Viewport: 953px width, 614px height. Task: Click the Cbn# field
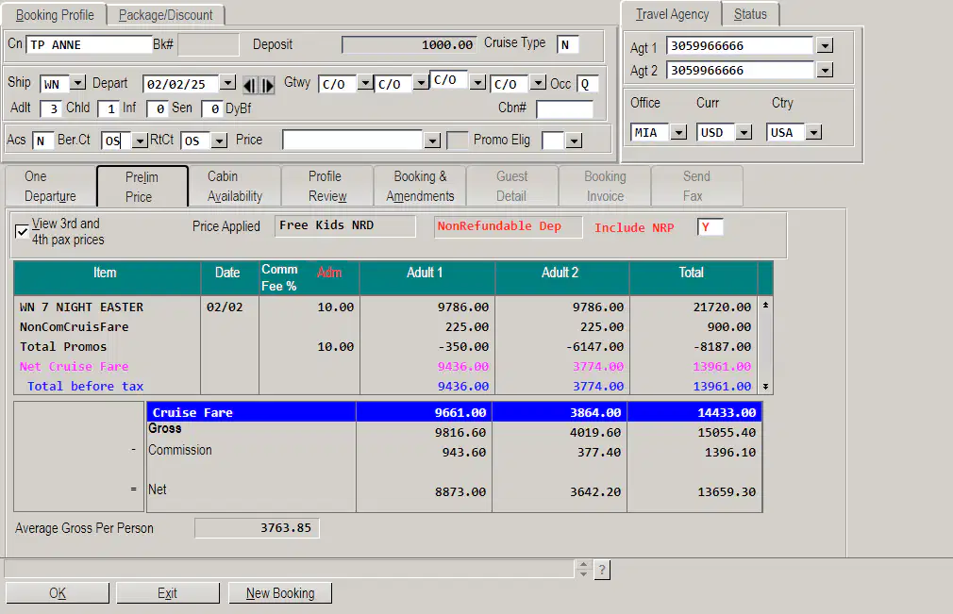click(564, 108)
